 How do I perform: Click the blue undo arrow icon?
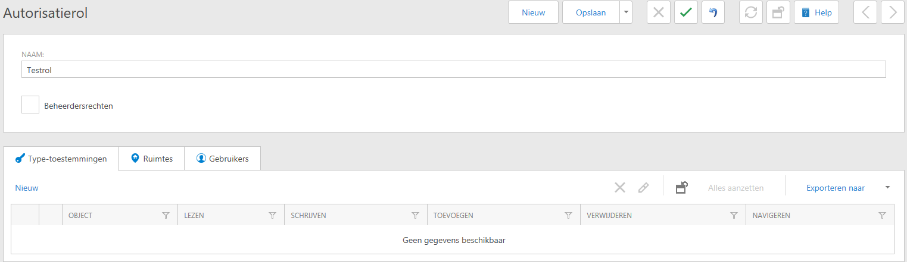(x=713, y=12)
